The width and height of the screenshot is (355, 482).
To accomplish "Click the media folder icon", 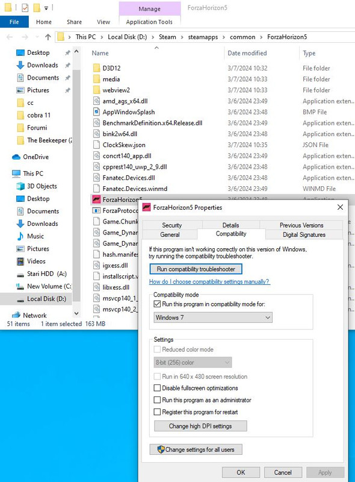I will coord(96,79).
